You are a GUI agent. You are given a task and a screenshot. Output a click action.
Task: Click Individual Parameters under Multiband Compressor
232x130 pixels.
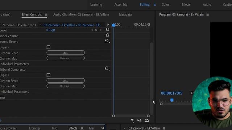(x=14, y=92)
